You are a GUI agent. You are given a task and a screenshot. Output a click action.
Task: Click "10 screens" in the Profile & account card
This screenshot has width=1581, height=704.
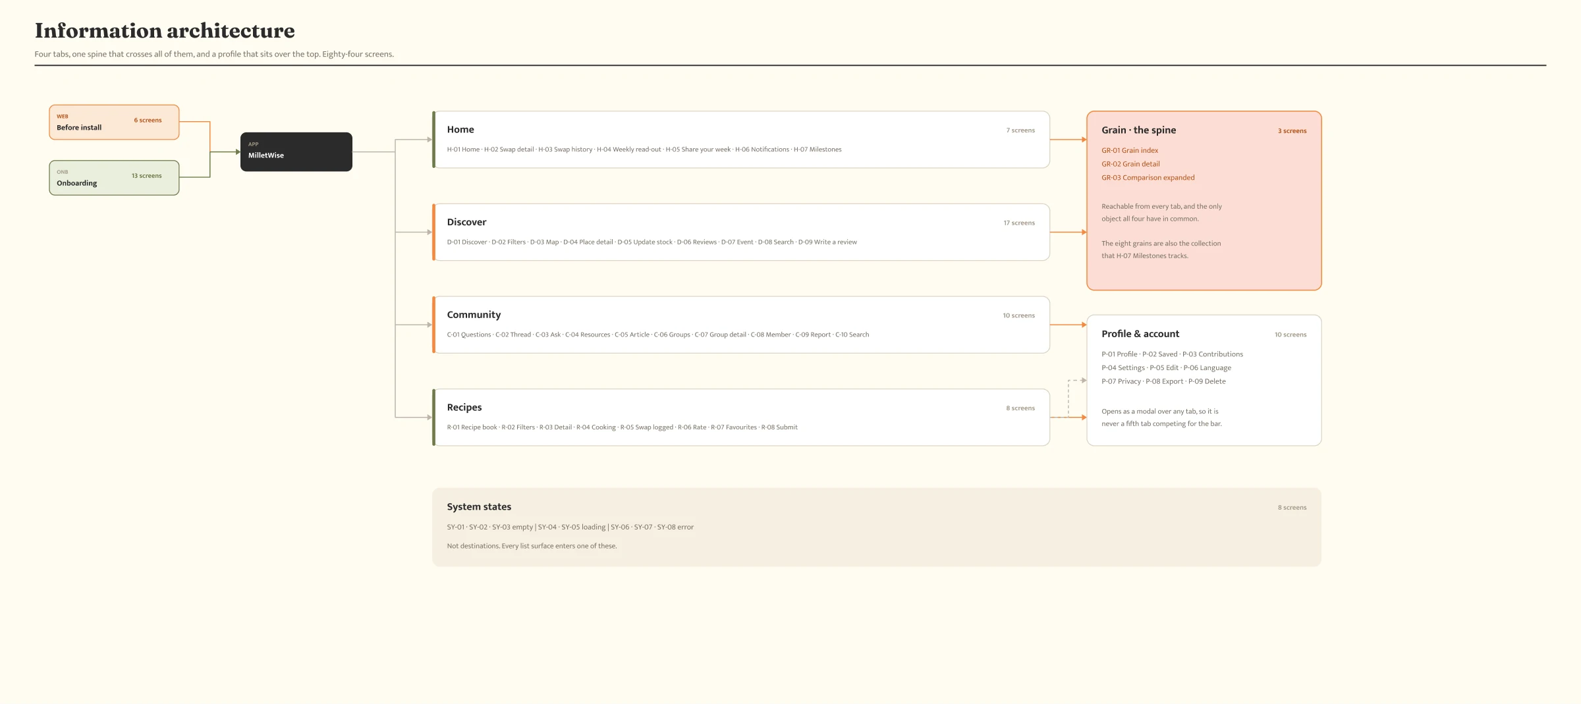[x=1290, y=335]
